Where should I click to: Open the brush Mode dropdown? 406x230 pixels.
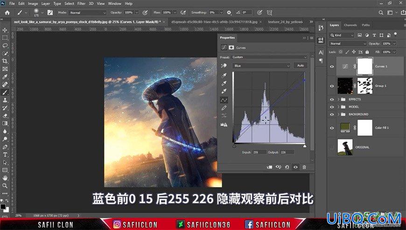[x=88, y=13]
